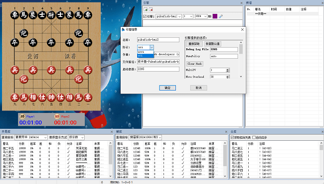This screenshot has width=324, height=184.
Task: Select the red advisor 仕 on file 六
Action: tap(42, 97)
